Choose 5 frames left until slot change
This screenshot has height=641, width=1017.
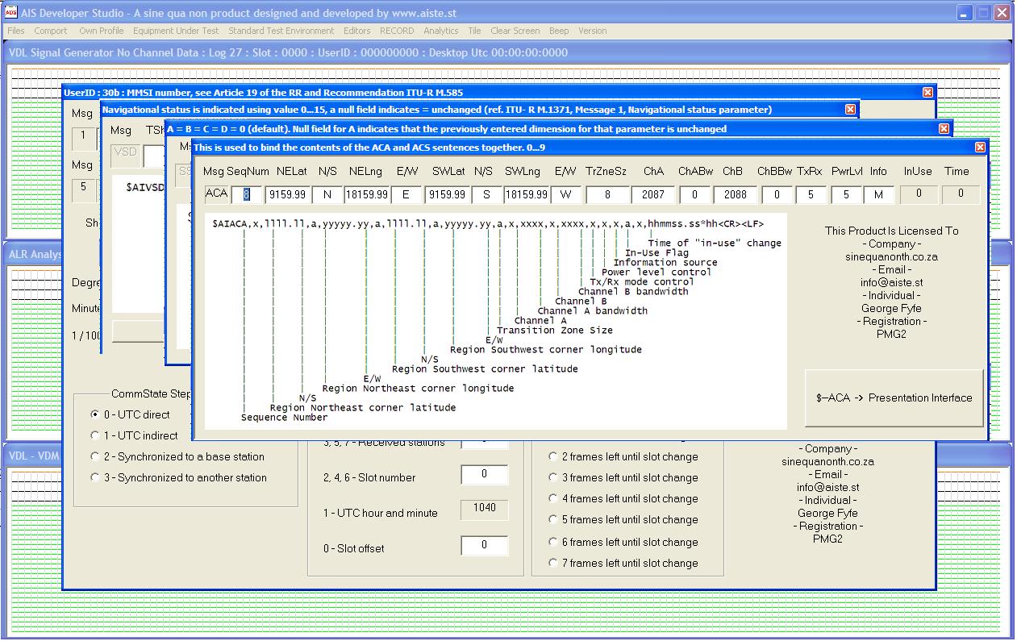553,519
